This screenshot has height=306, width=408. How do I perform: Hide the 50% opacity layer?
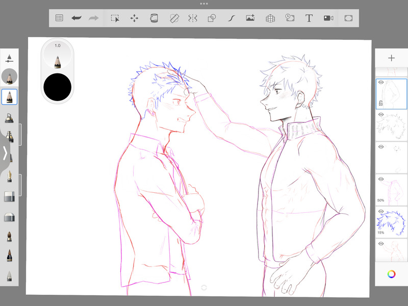click(x=381, y=179)
